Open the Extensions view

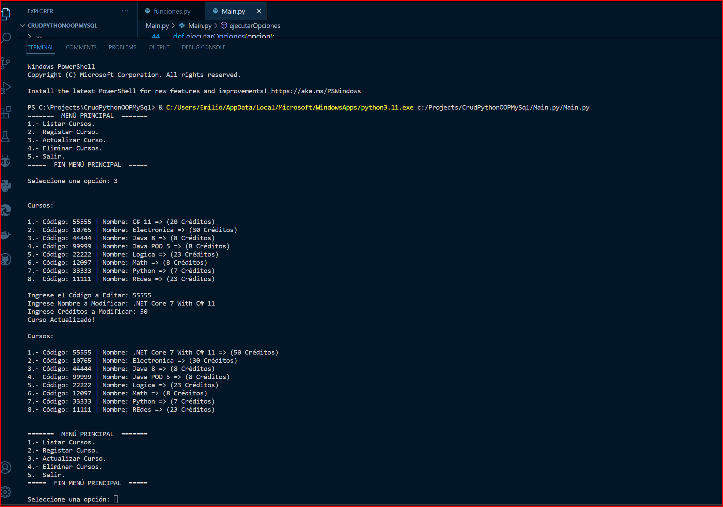point(6,112)
